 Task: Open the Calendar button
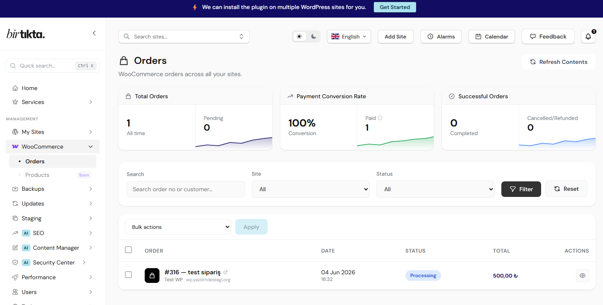(x=492, y=36)
